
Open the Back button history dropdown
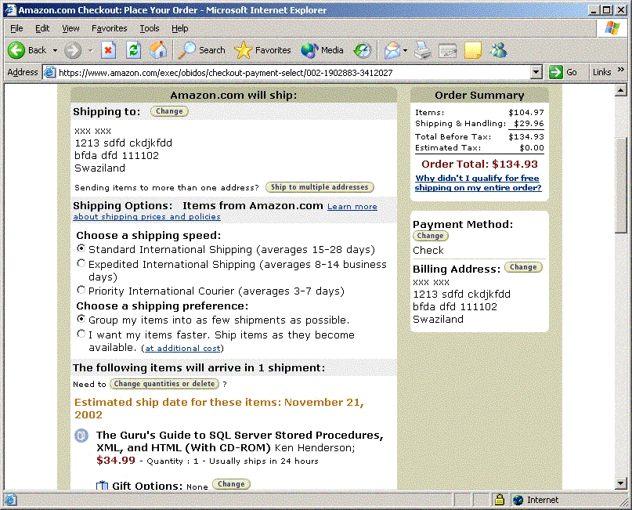[56, 50]
